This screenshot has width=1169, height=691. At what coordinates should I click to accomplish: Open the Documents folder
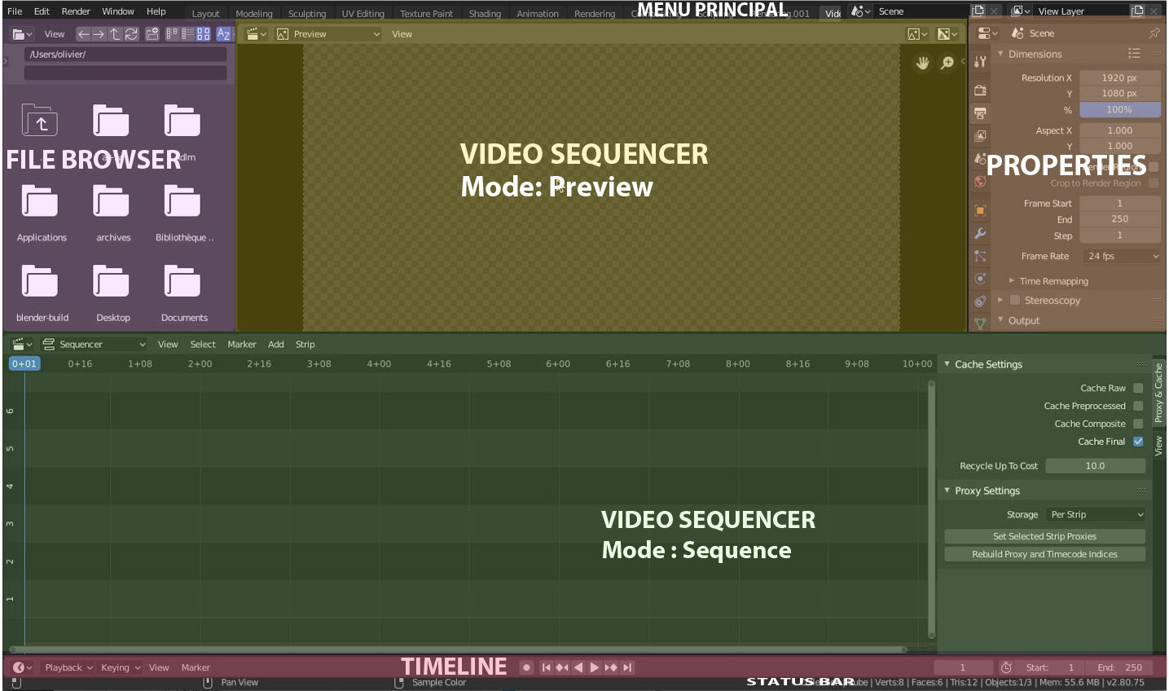tap(183, 292)
